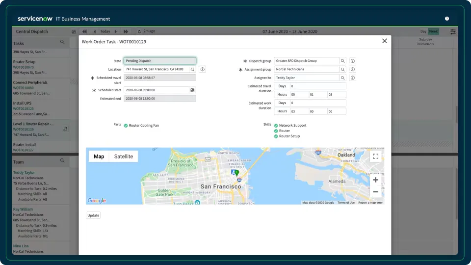
Task: Edit Estimated travel duration Days field
Action: [x=318, y=86]
